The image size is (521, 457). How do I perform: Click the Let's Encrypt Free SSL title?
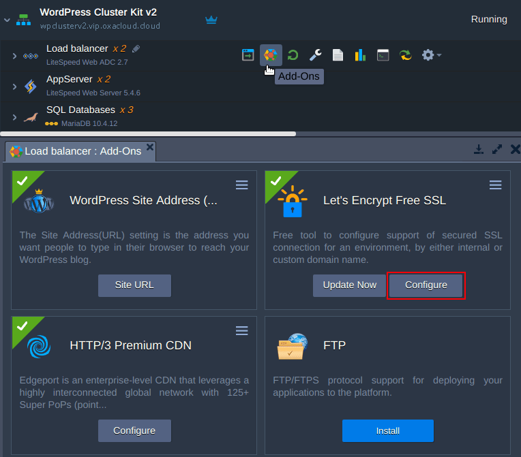tap(385, 200)
